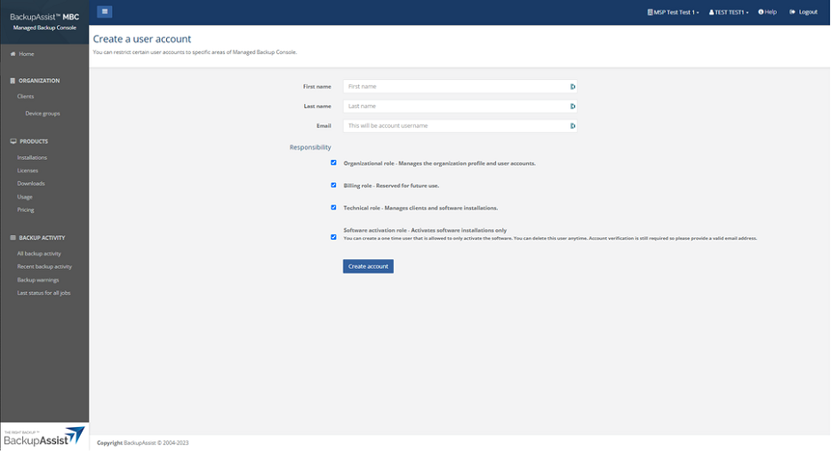The image size is (831, 451).
Task: Click the ORGANIZATION section heading
Action: [x=39, y=81]
